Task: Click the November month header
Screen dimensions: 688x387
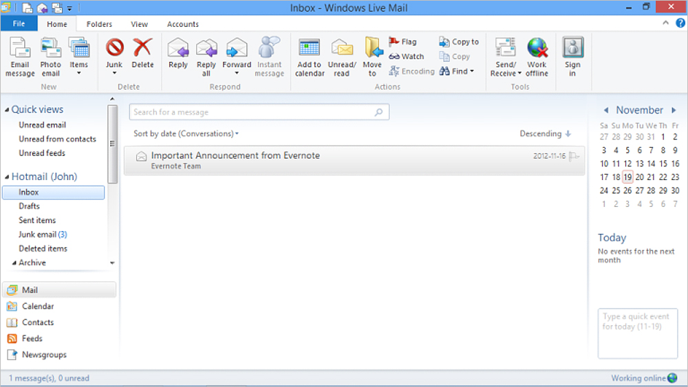Action: [x=639, y=110]
